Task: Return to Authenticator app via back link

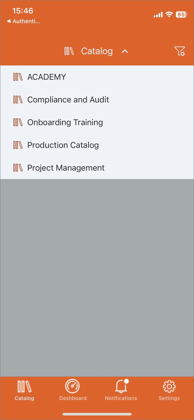Action: tap(23, 21)
